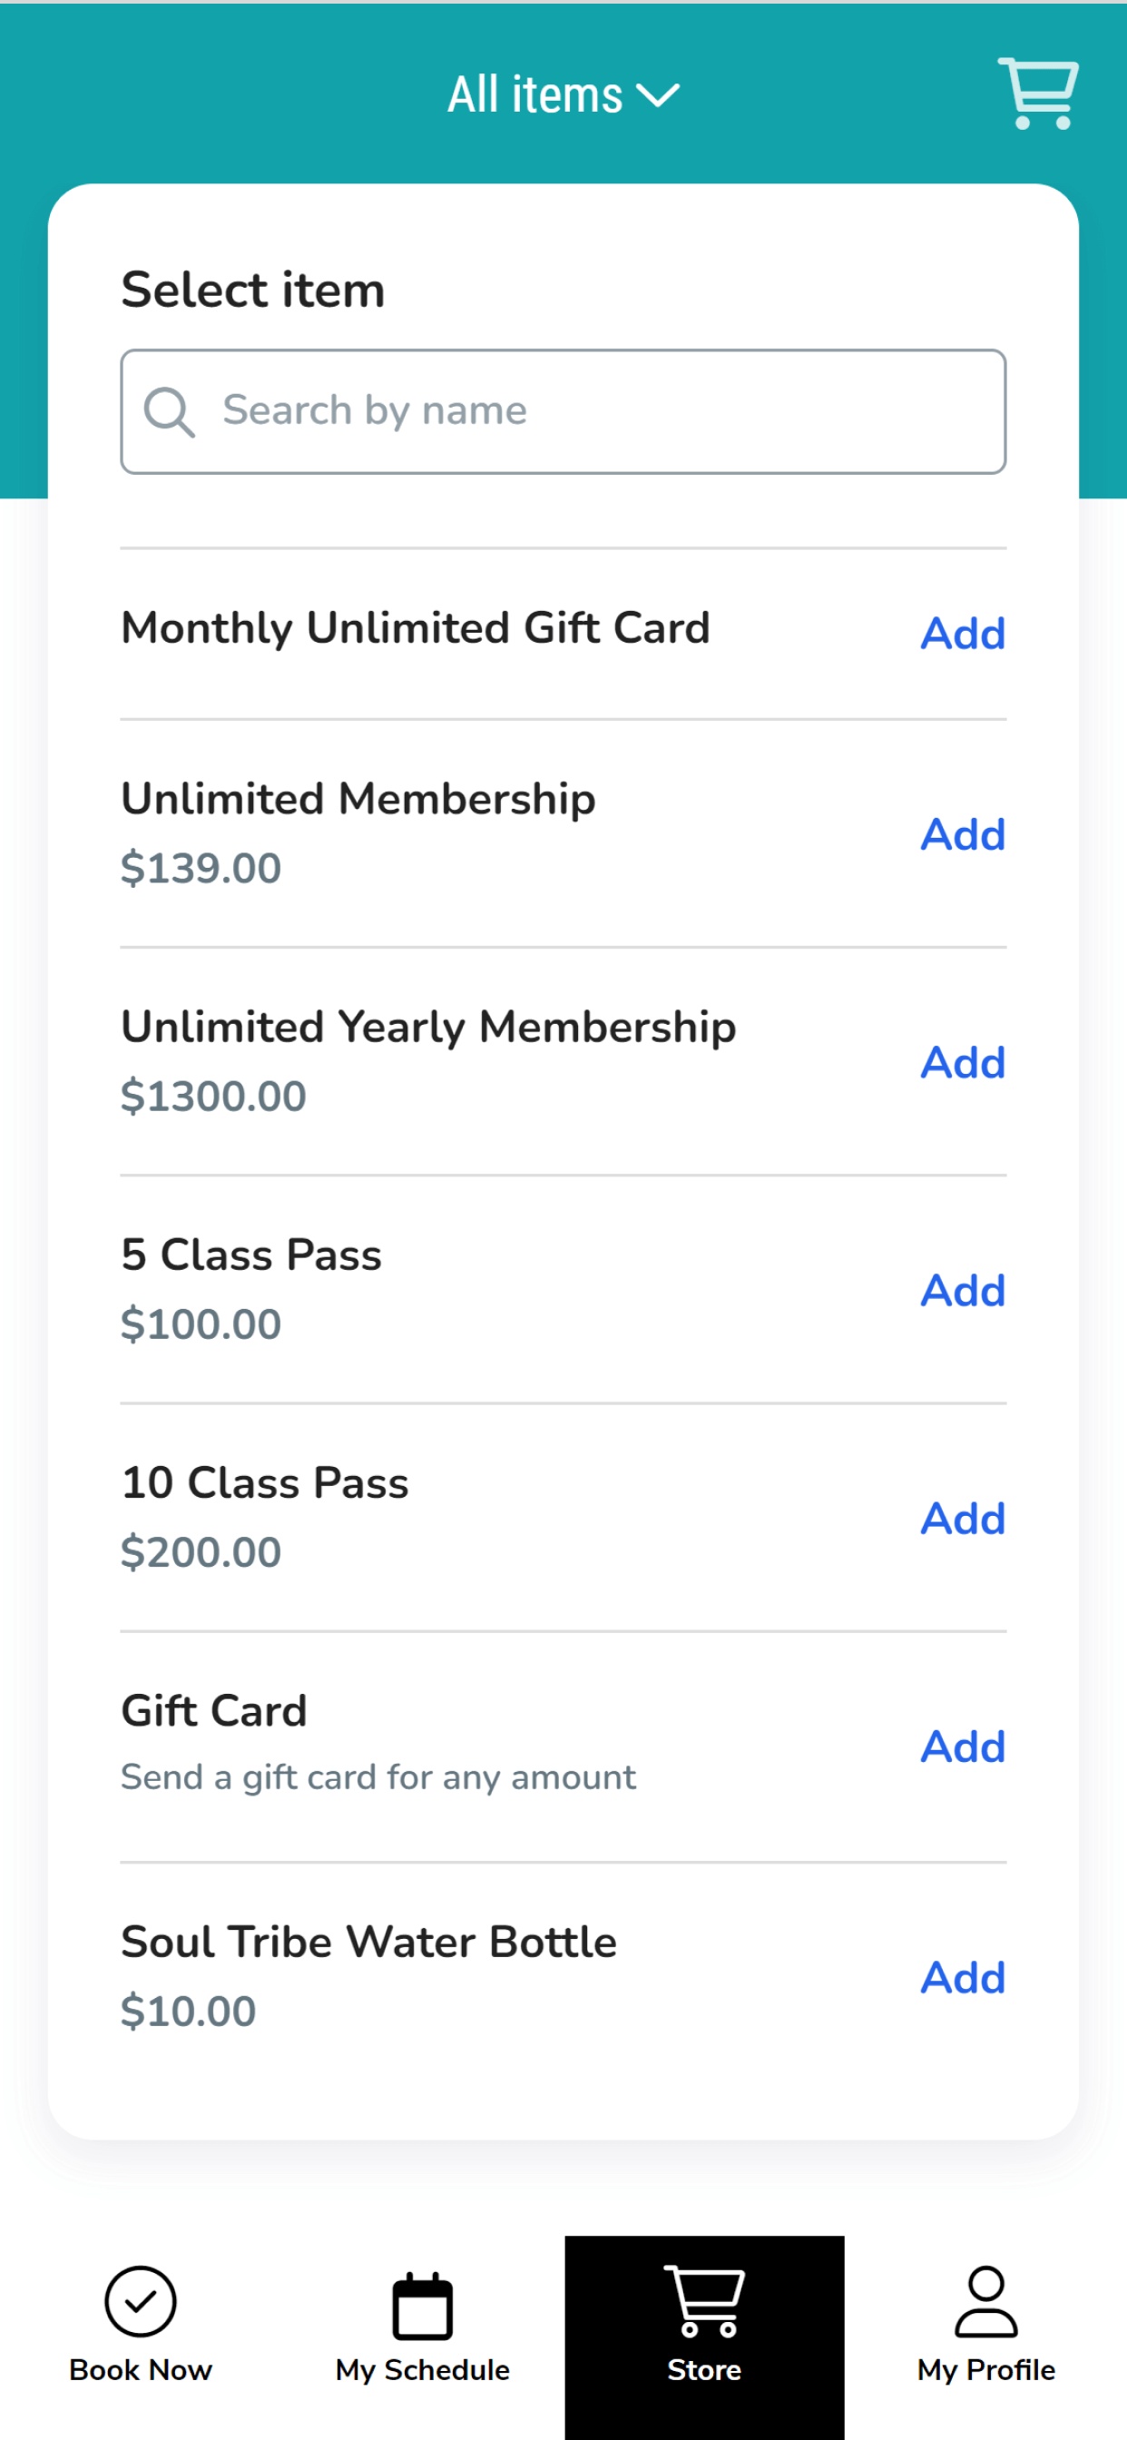Open the shopping cart icon in header
This screenshot has width=1127, height=2440.
tap(1038, 93)
